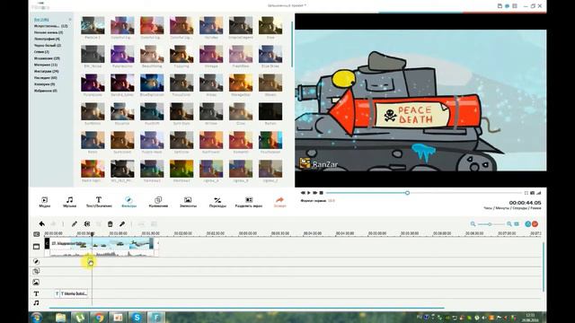Click the timeline horizontal scrollbar
Image resolution: width=575 pixels, height=323 pixels.
point(246,308)
